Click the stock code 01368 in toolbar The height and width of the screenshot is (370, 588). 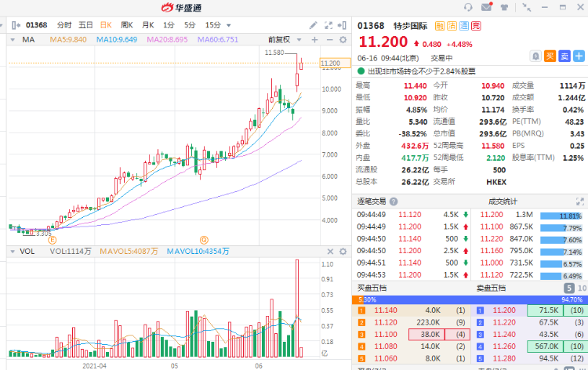click(x=36, y=25)
